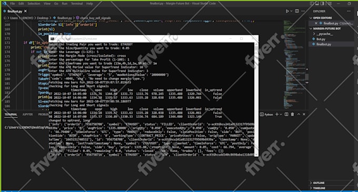Click 'changed to uptrend, long' output line
The image size is (358, 192).
coord(69,120)
